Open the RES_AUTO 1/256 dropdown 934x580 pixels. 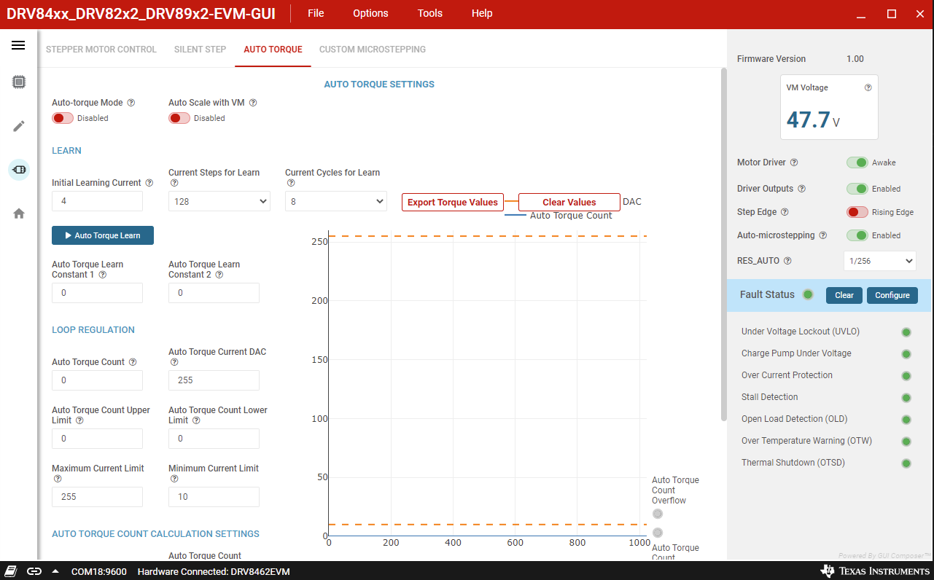[x=880, y=261]
